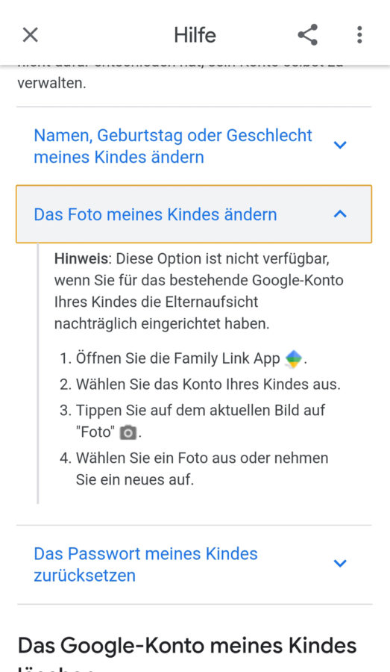The image size is (390, 672).
Task: Click the line "nachträglich eingerichtet haben."
Action: tap(162, 323)
